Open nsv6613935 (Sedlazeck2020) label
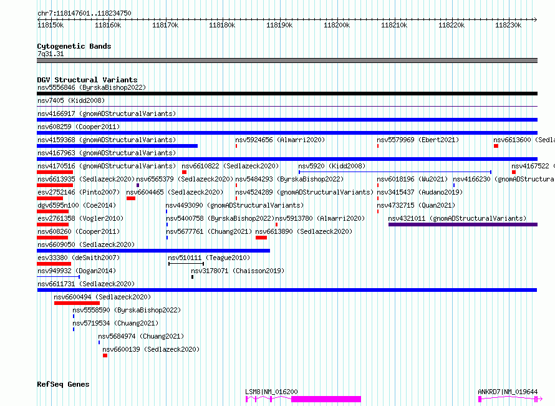This screenshot has width=555, height=406. pos(86,179)
